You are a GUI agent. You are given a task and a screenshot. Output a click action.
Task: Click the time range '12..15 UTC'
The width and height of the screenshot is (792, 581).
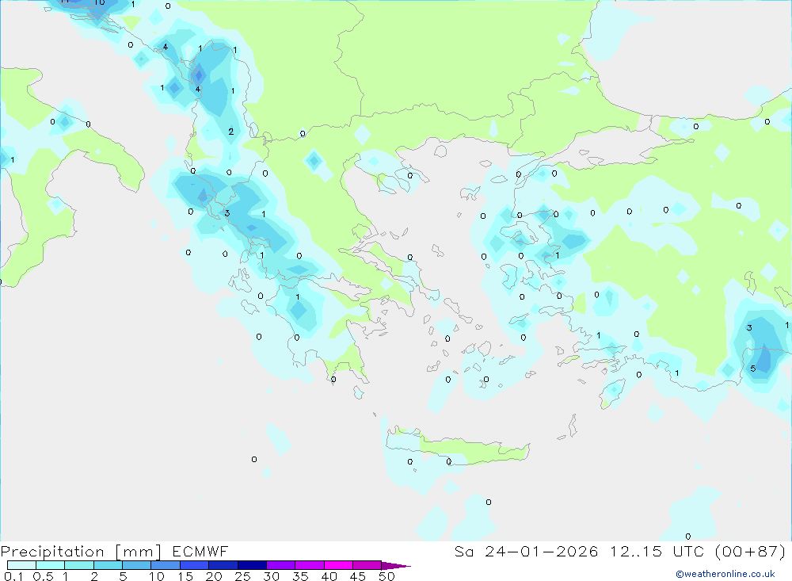656,552
